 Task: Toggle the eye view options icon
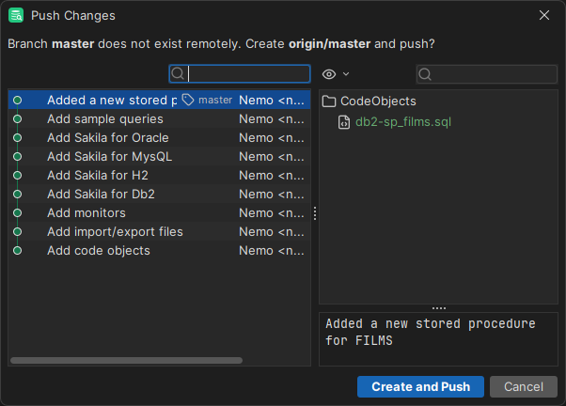(x=329, y=73)
